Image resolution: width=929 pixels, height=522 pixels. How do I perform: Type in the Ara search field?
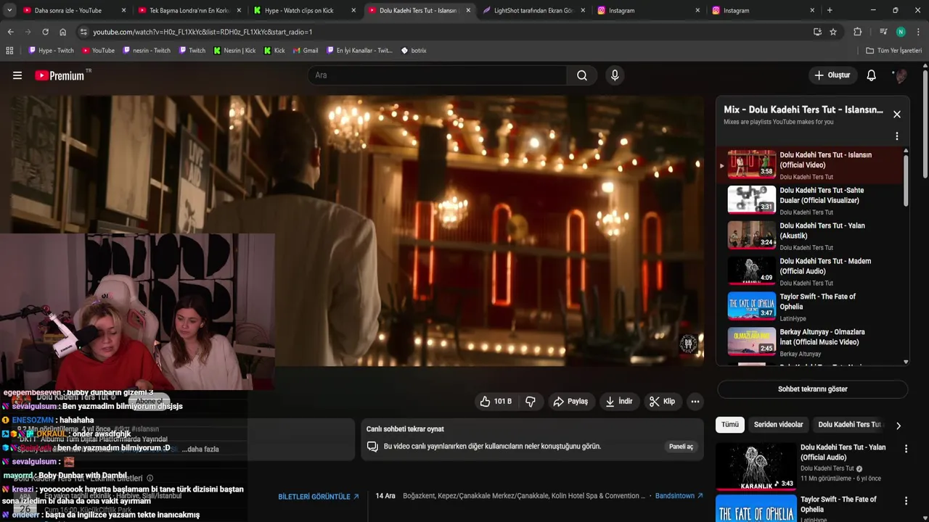(x=438, y=75)
